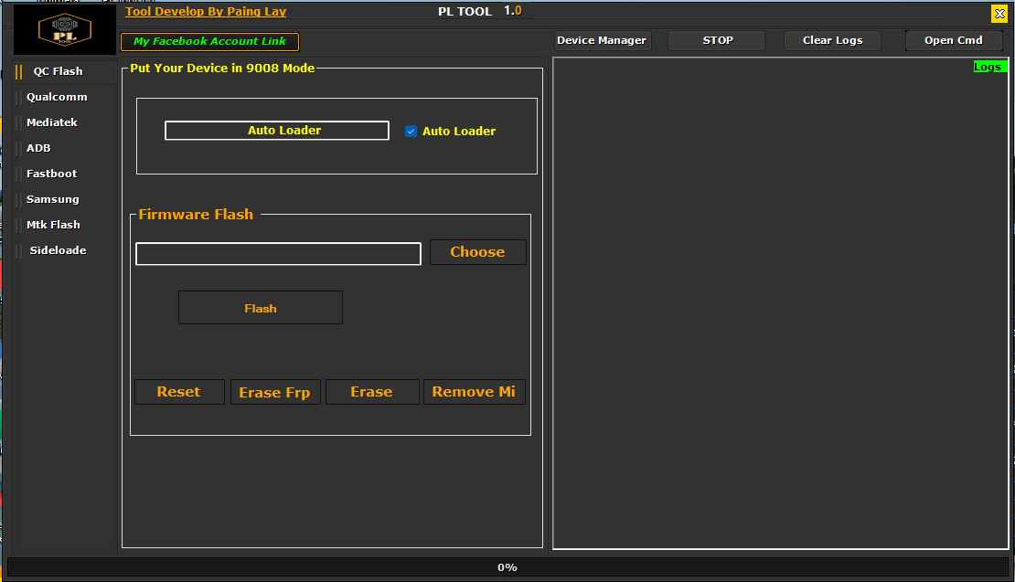
Task: Click the firmware file path input field
Action: tap(277, 253)
